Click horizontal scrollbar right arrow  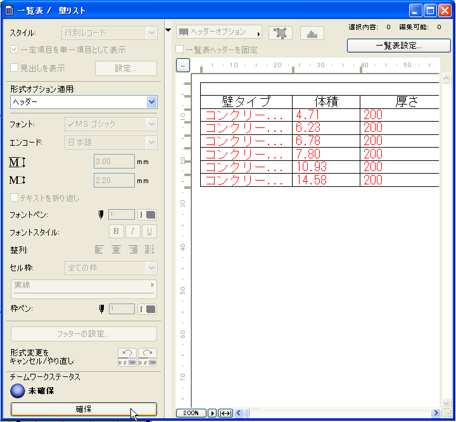tap(435, 413)
